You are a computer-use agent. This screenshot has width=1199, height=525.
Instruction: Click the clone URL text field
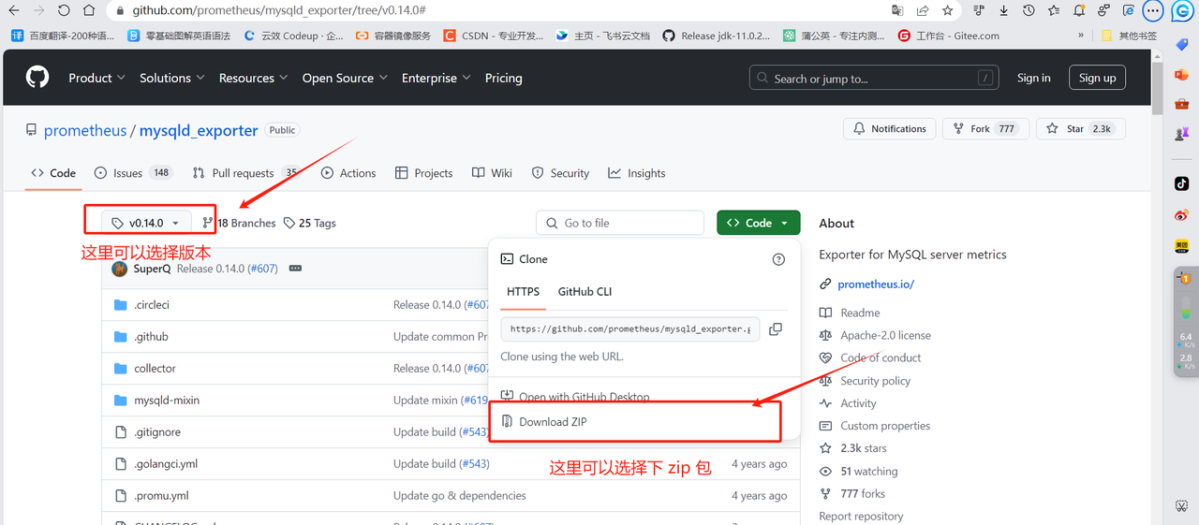click(631, 329)
